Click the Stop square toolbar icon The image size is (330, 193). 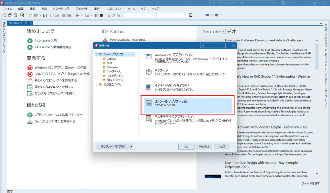pos(101,15)
